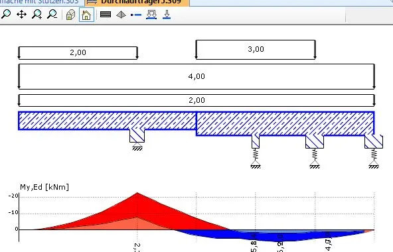Zoom out with the minus magnifier
This screenshot has height=252, width=393.
tap(52, 15)
